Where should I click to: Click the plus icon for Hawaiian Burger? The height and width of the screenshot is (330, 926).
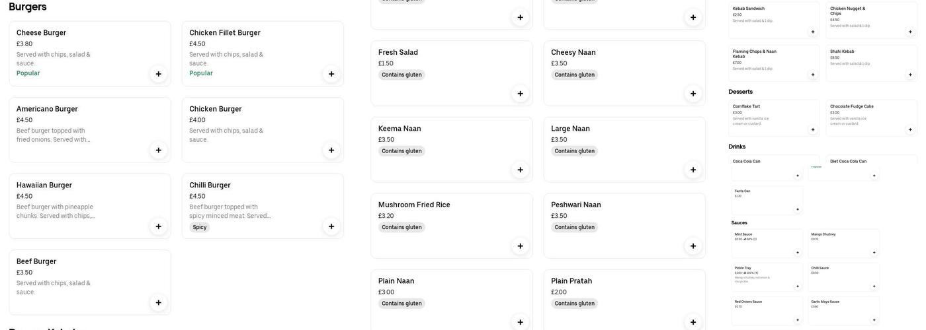159,226
